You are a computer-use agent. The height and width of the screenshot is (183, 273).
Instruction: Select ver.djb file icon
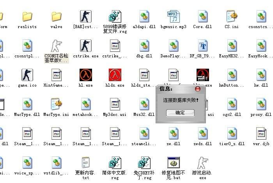pos(261,133)
